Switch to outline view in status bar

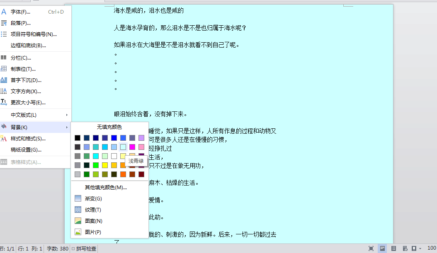point(393,248)
